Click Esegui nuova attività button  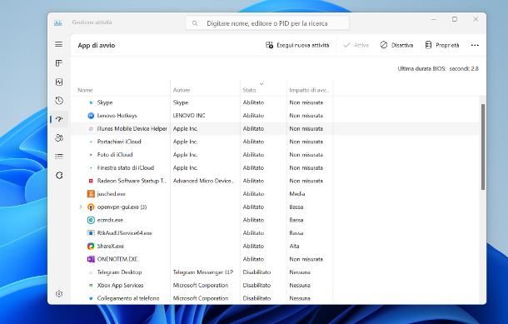pos(297,45)
